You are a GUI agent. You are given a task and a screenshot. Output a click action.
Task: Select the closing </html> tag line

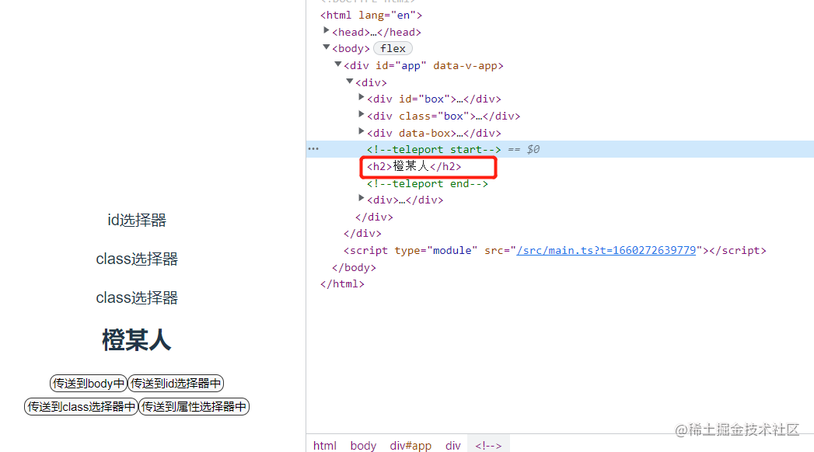coord(342,284)
